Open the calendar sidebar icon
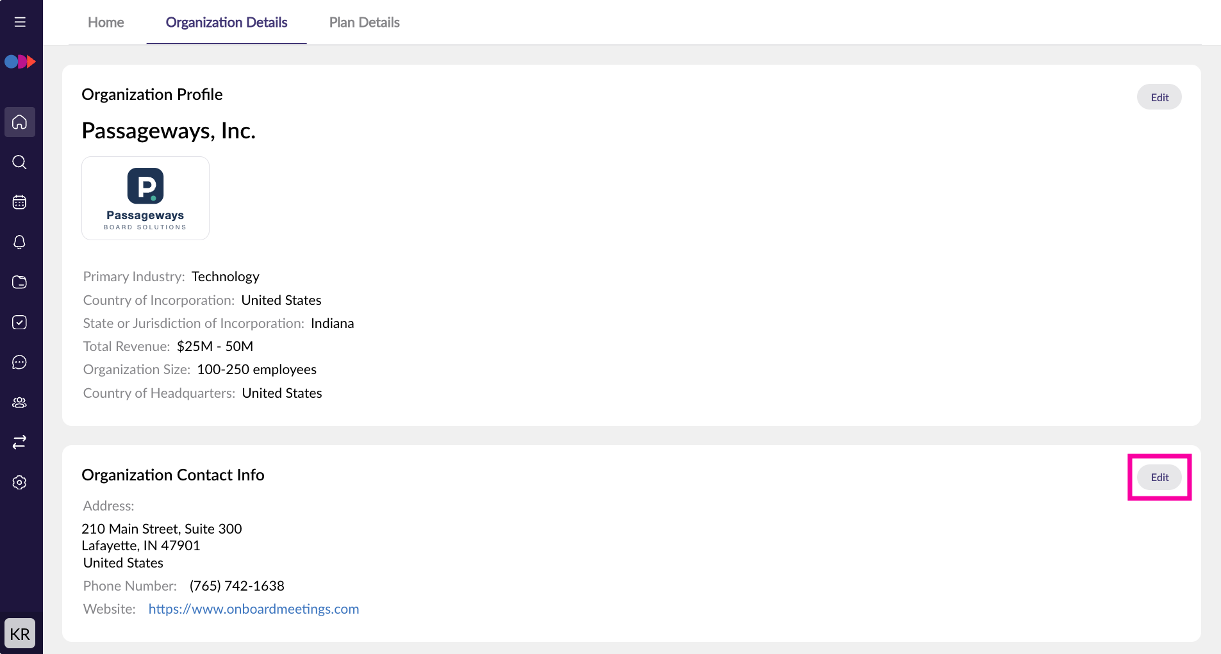The image size is (1221, 654). coord(20,202)
